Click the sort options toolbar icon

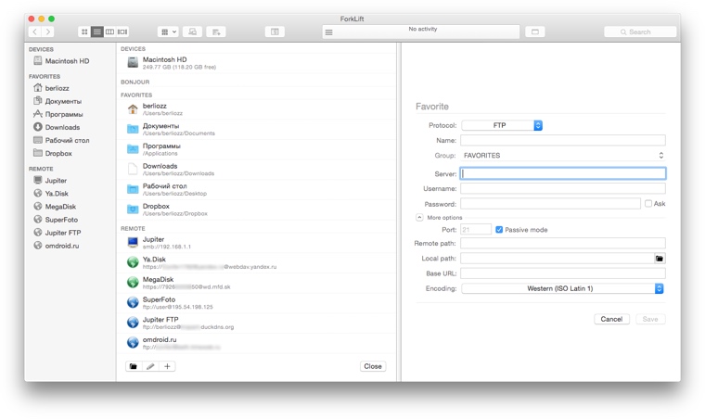click(x=216, y=32)
